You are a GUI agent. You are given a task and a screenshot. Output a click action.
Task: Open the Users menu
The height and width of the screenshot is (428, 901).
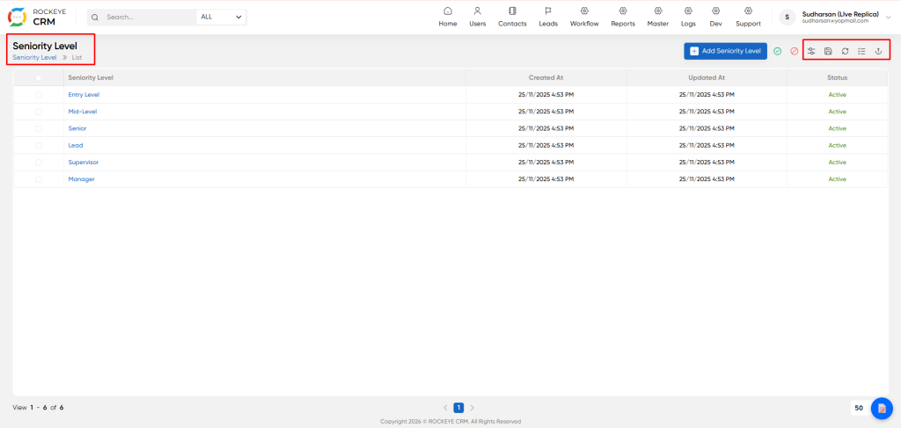click(478, 18)
